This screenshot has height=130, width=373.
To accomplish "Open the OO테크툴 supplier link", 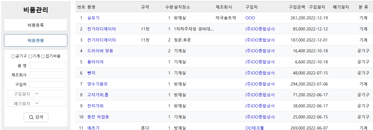I will point(254,128).
